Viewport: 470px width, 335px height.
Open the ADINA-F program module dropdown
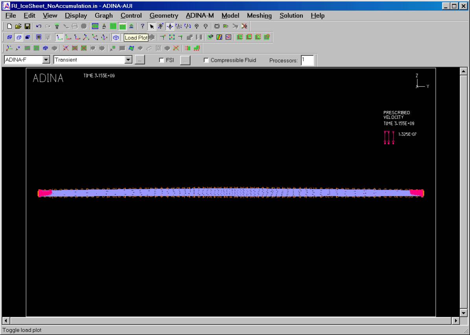pyautogui.click(x=47, y=60)
